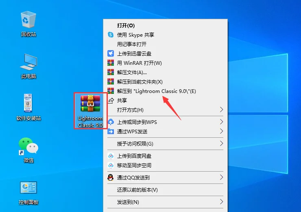Choose 解压文件(A)...
301x212 pixels.
coord(166,72)
